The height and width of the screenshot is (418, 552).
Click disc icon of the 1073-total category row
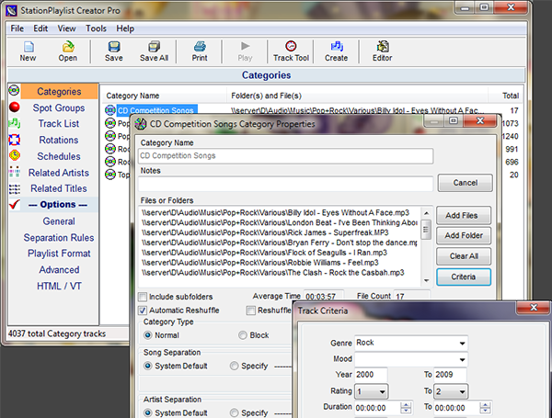[x=110, y=123]
